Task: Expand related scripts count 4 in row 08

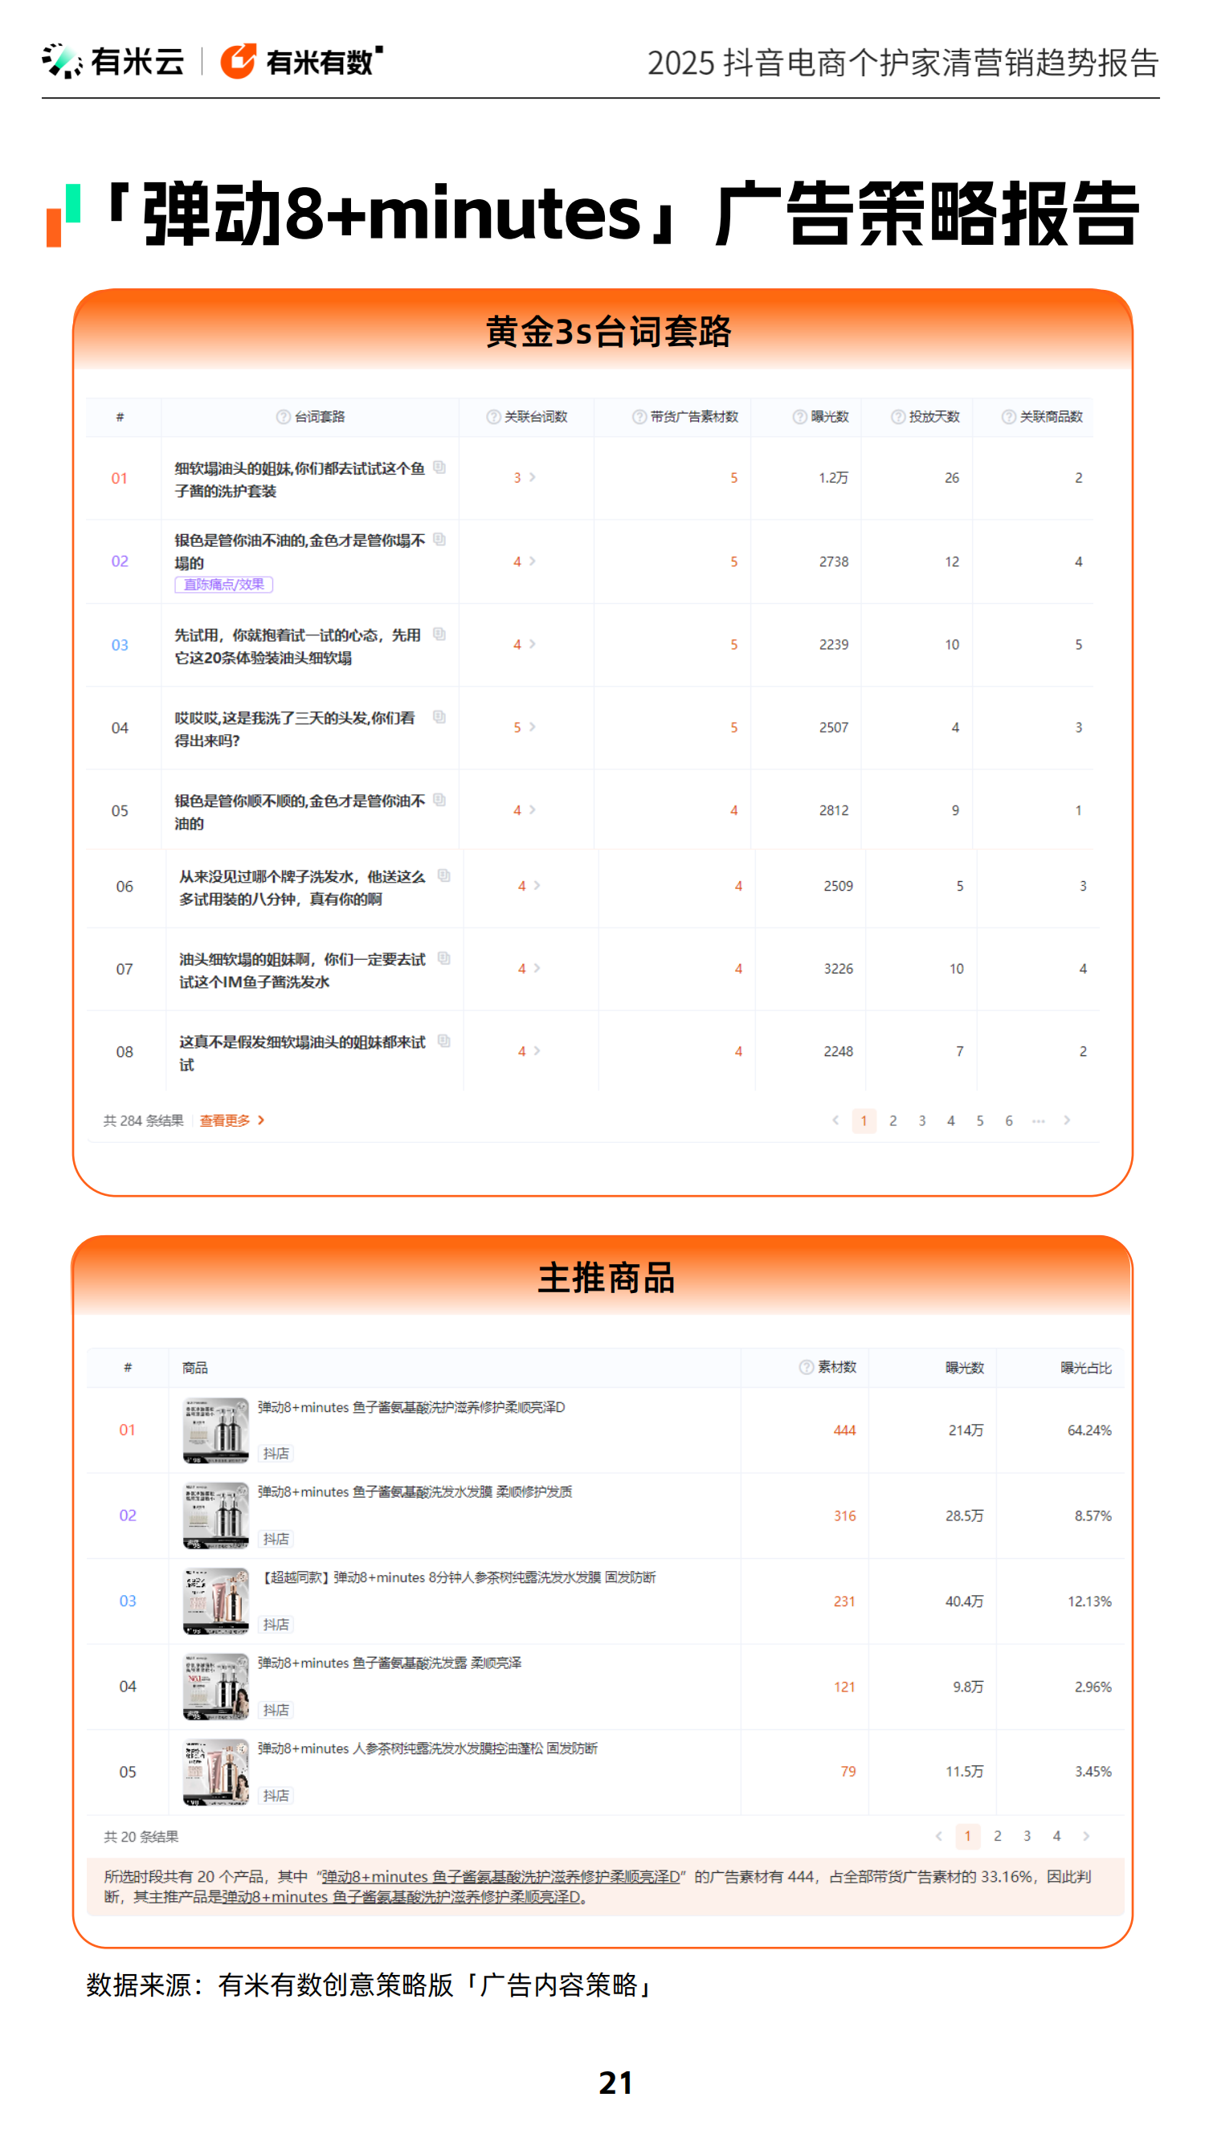Action: click(529, 1051)
